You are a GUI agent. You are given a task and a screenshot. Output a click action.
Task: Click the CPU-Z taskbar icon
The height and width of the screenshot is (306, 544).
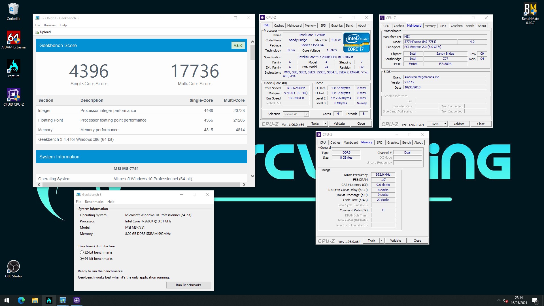point(77,300)
